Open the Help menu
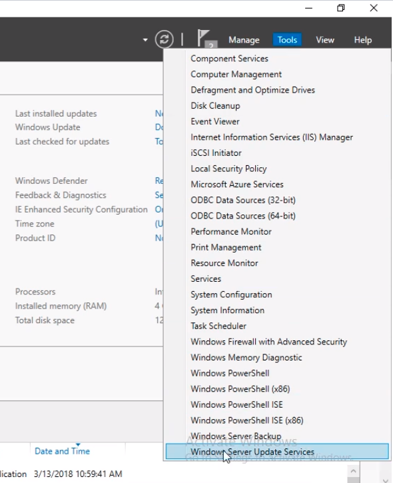Image resolution: width=393 pixels, height=483 pixels. pyautogui.click(x=363, y=40)
